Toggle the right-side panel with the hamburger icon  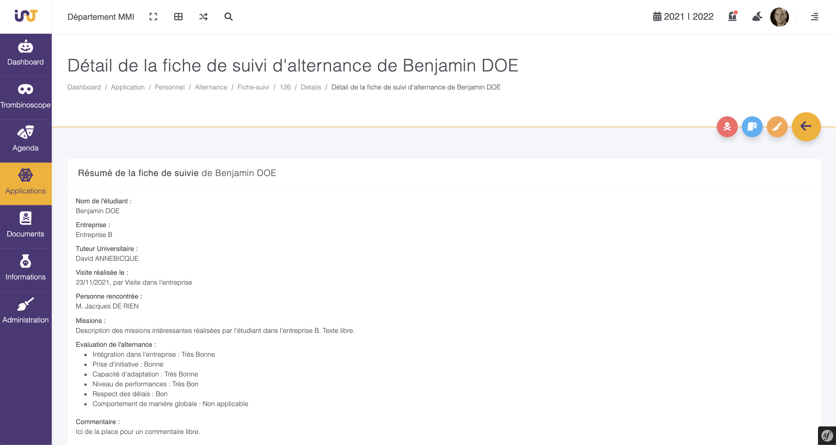(x=814, y=17)
